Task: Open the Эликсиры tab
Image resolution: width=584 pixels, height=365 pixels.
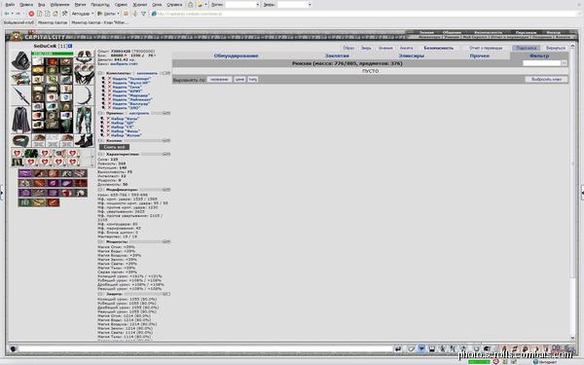Action: (x=411, y=55)
